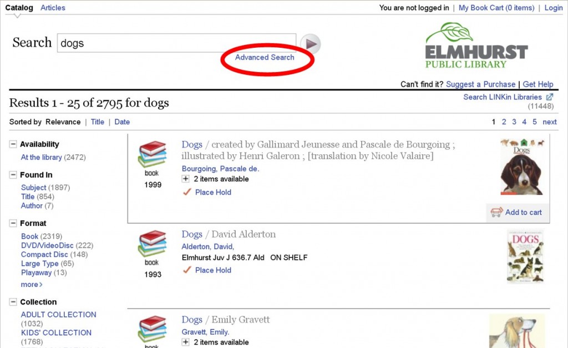This screenshot has width=568, height=348.
Task: Click the red checkmark beside first Place Hold
Action: 187,192
